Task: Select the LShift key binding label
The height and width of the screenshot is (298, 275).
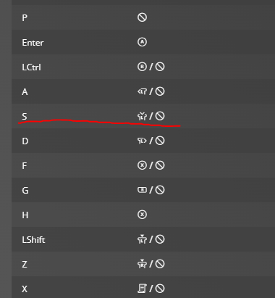Action: (33, 240)
